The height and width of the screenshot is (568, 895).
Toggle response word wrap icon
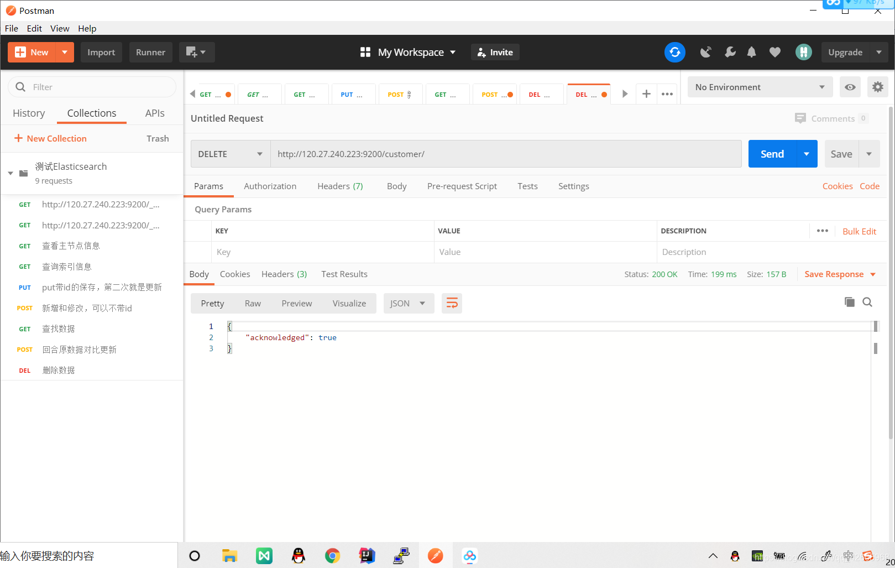click(x=452, y=303)
